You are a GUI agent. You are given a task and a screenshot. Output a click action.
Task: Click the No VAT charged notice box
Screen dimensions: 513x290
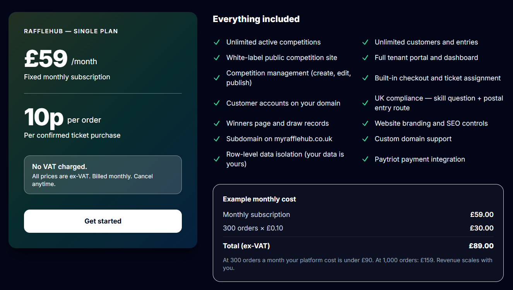103,174
